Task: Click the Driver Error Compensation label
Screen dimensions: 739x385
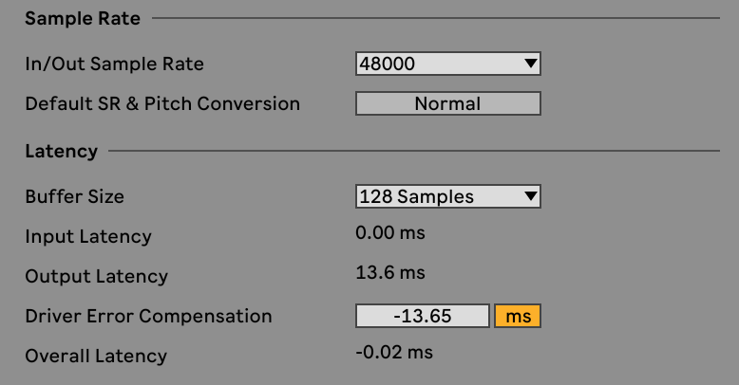Action: [x=148, y=316]
